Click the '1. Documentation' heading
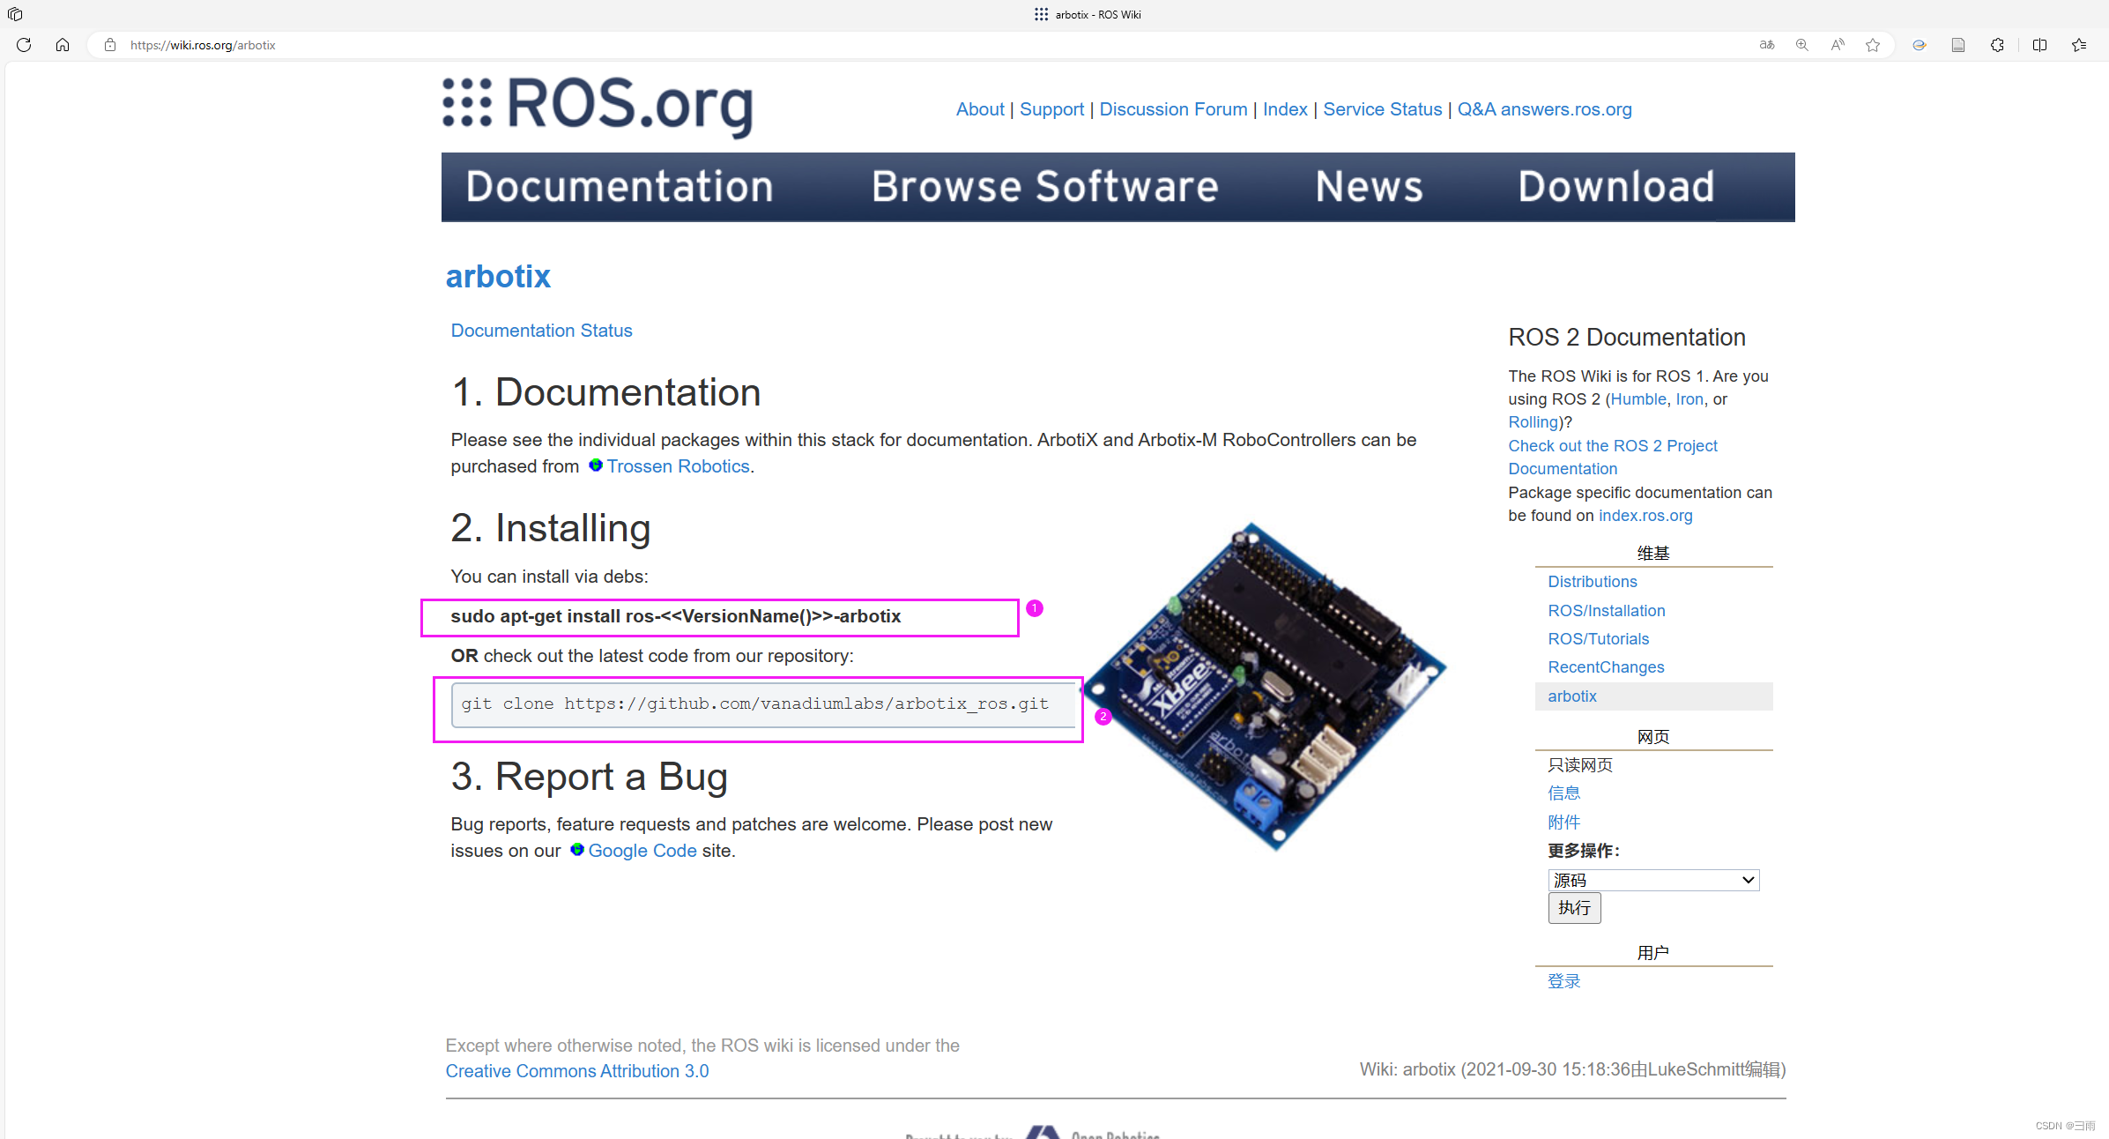 (x=605, y=392)
